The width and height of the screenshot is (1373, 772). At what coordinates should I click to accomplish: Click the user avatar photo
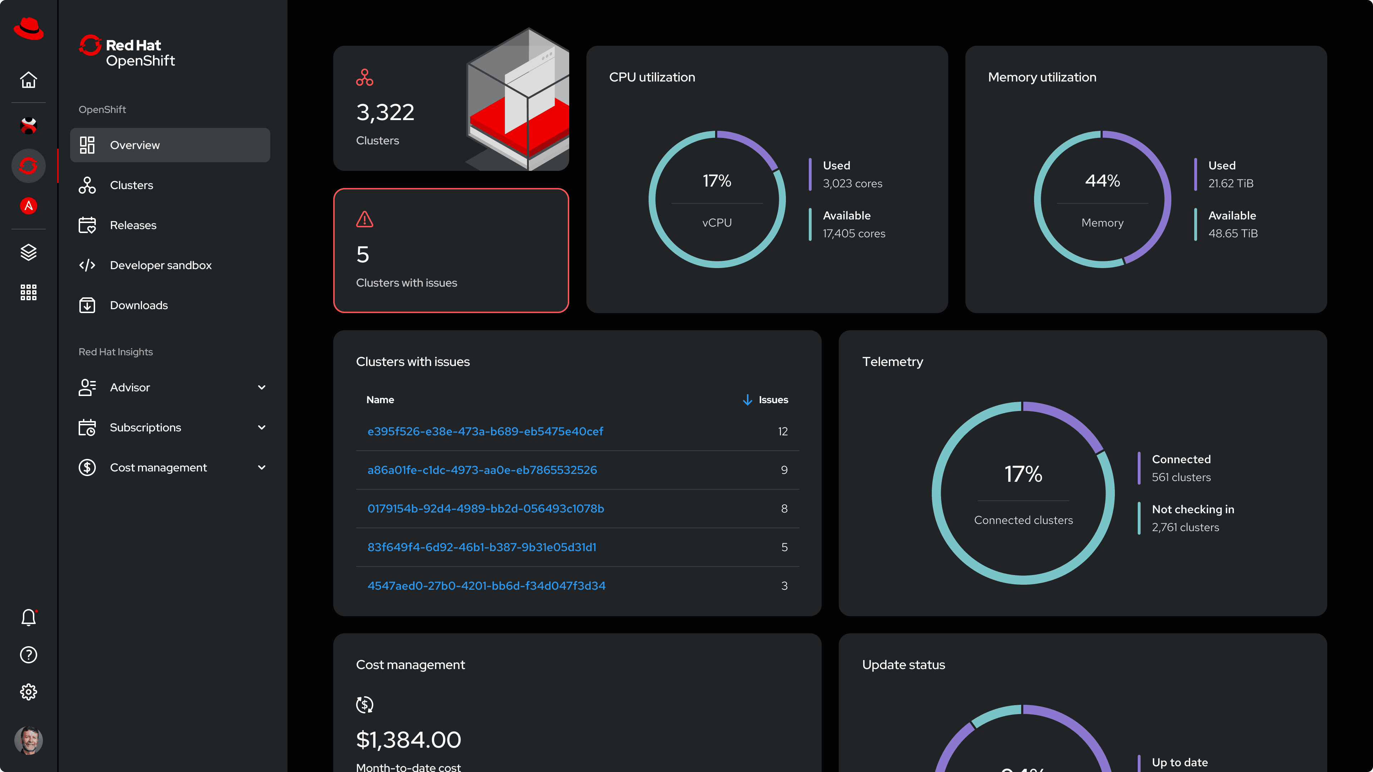coord(28,740)
